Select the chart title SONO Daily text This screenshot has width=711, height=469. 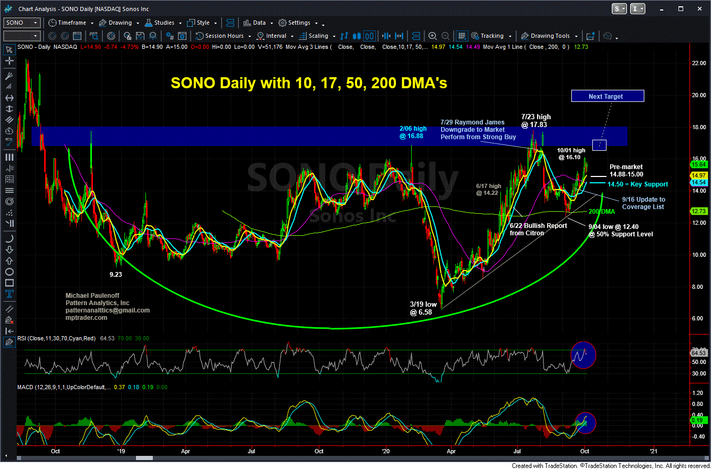click(309, 83)
